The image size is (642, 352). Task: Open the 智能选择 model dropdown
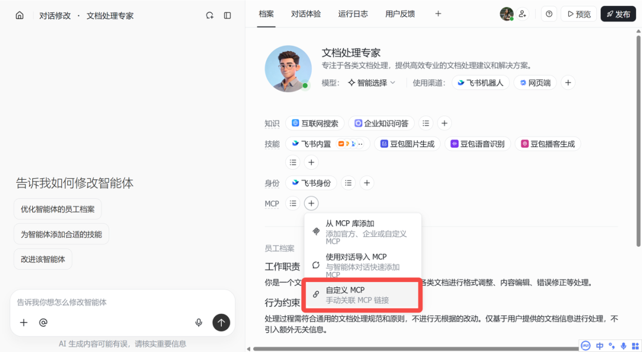(372, 83)
